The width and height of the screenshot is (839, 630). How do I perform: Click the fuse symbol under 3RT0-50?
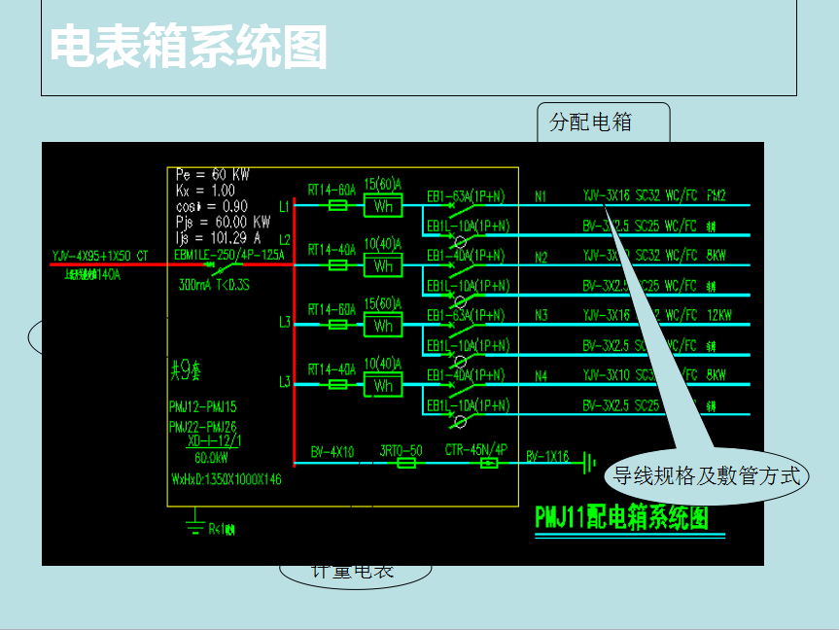tap(406, 463)
